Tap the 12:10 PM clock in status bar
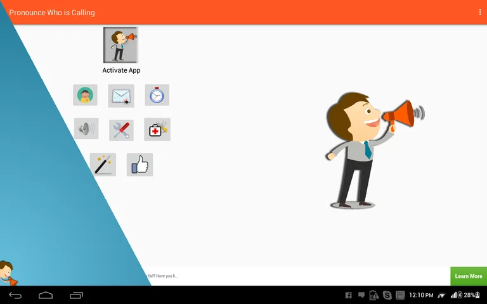This screenshot has width=487, height=304. (x=421, y=295)
